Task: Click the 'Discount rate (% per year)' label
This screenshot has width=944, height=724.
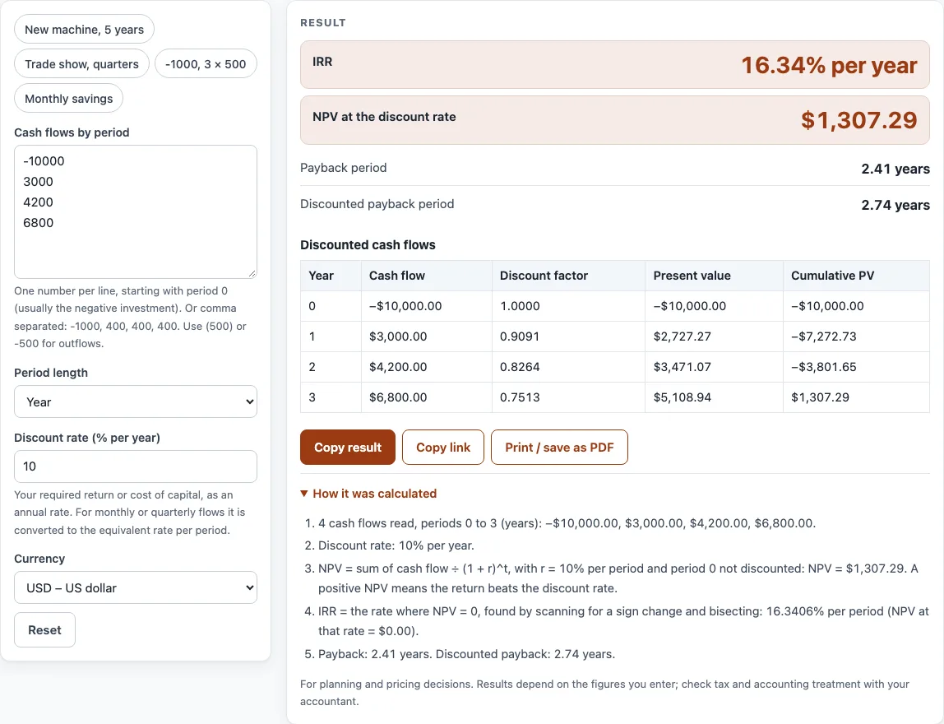Action: coord(87,438)
